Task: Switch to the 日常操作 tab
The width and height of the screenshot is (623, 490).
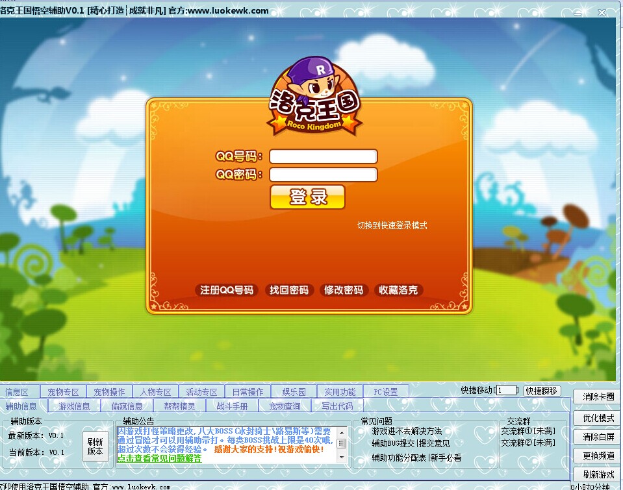Action: point(248,392)
